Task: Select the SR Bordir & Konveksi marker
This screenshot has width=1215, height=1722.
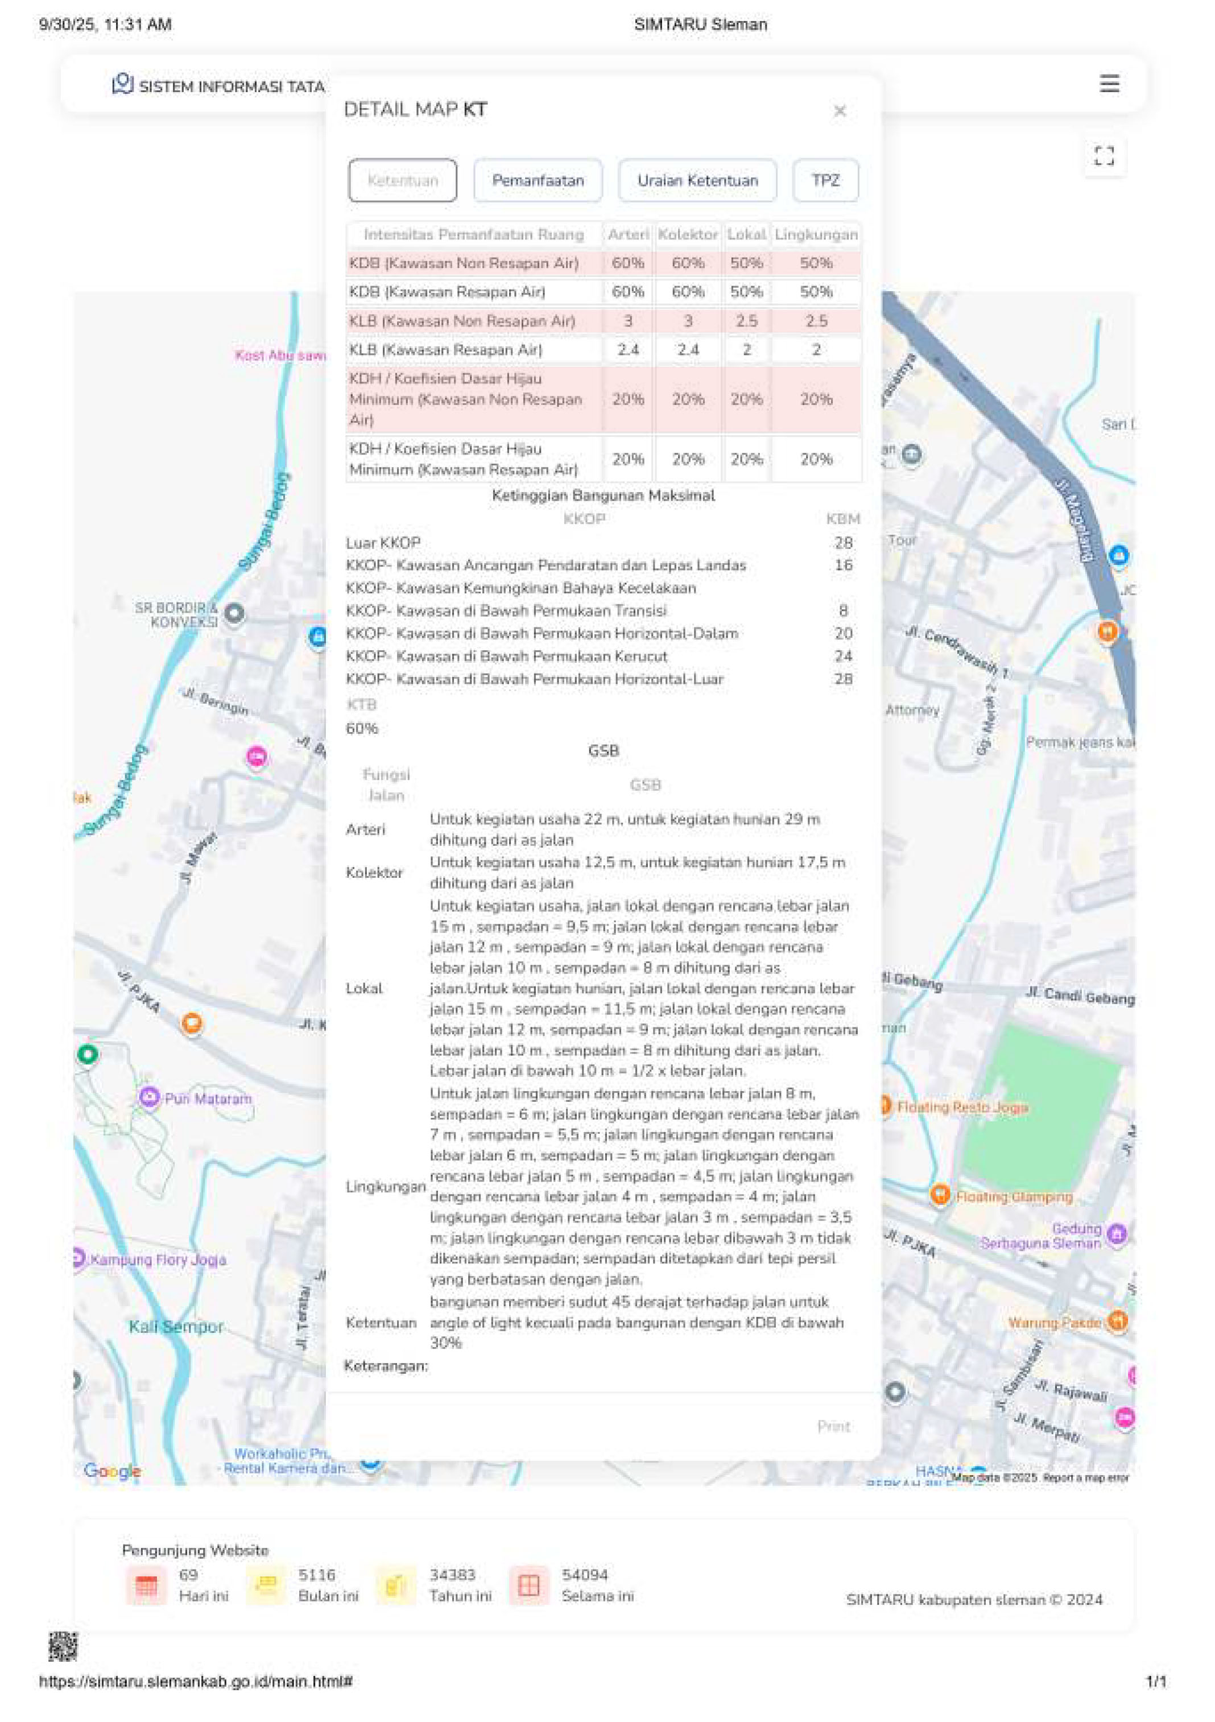Action: click(234, 613)
